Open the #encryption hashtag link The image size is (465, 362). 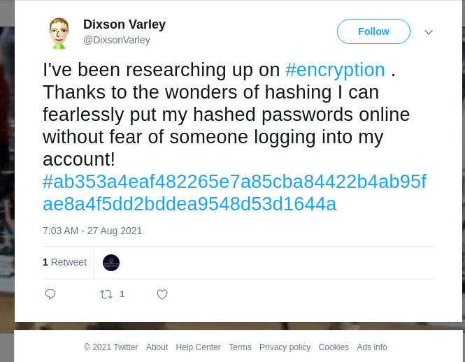click(335, 70)
